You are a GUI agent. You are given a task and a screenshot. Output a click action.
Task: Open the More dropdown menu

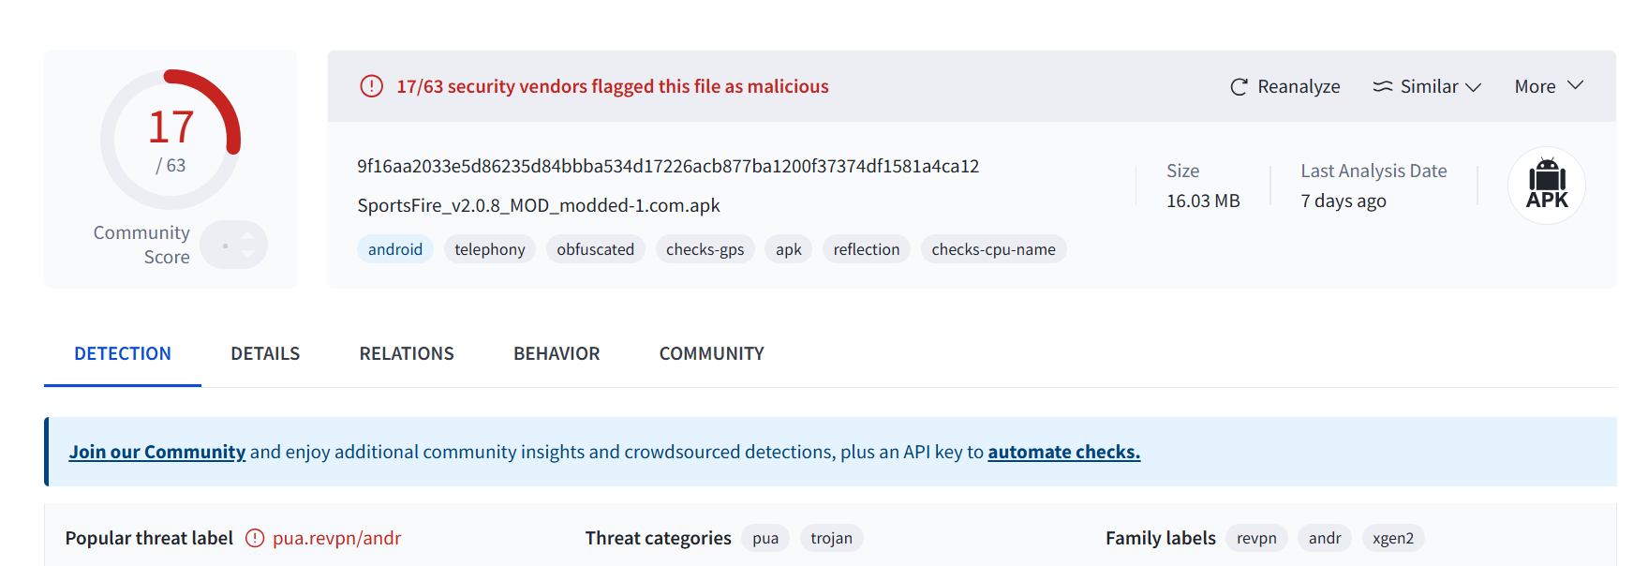(x=1549, y=86)
